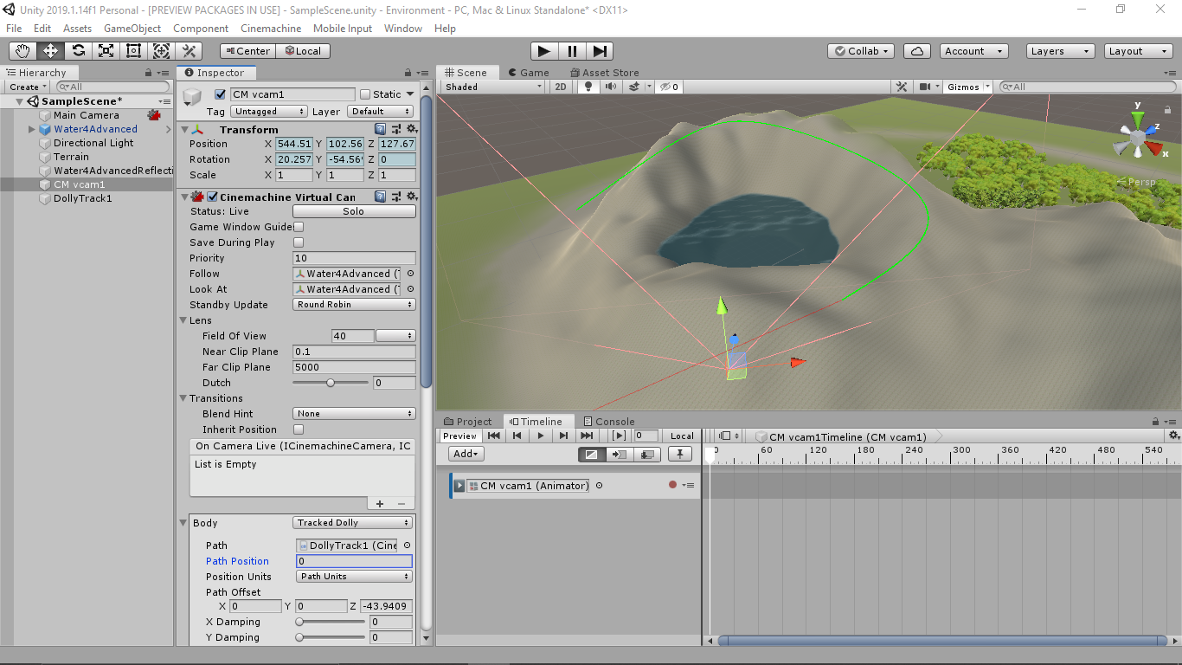Jump to timeline end
Viewport: 1182px width, 665px height.
587,436
